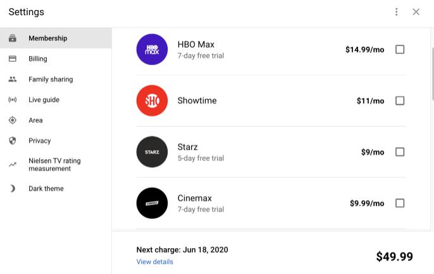The height and width of the screenshot is (274, 434).
Task: Click the Area location target icon
Action: 13,120
